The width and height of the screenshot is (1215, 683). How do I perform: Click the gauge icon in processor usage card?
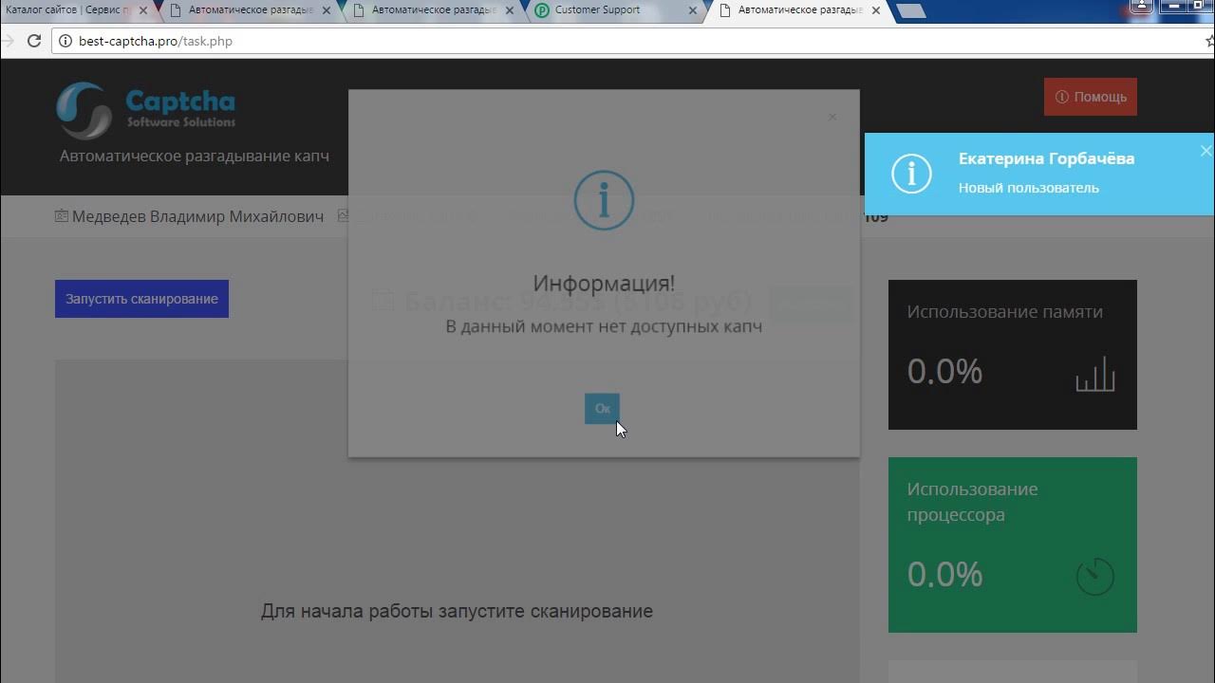[1094, 576]
